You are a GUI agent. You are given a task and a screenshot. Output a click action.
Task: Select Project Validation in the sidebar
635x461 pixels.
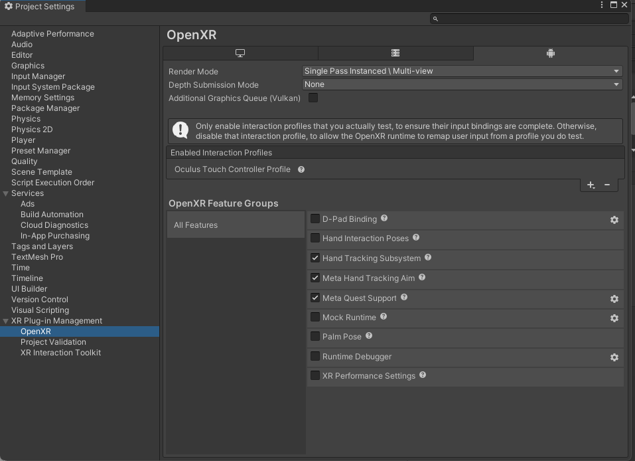coord(53,342)
